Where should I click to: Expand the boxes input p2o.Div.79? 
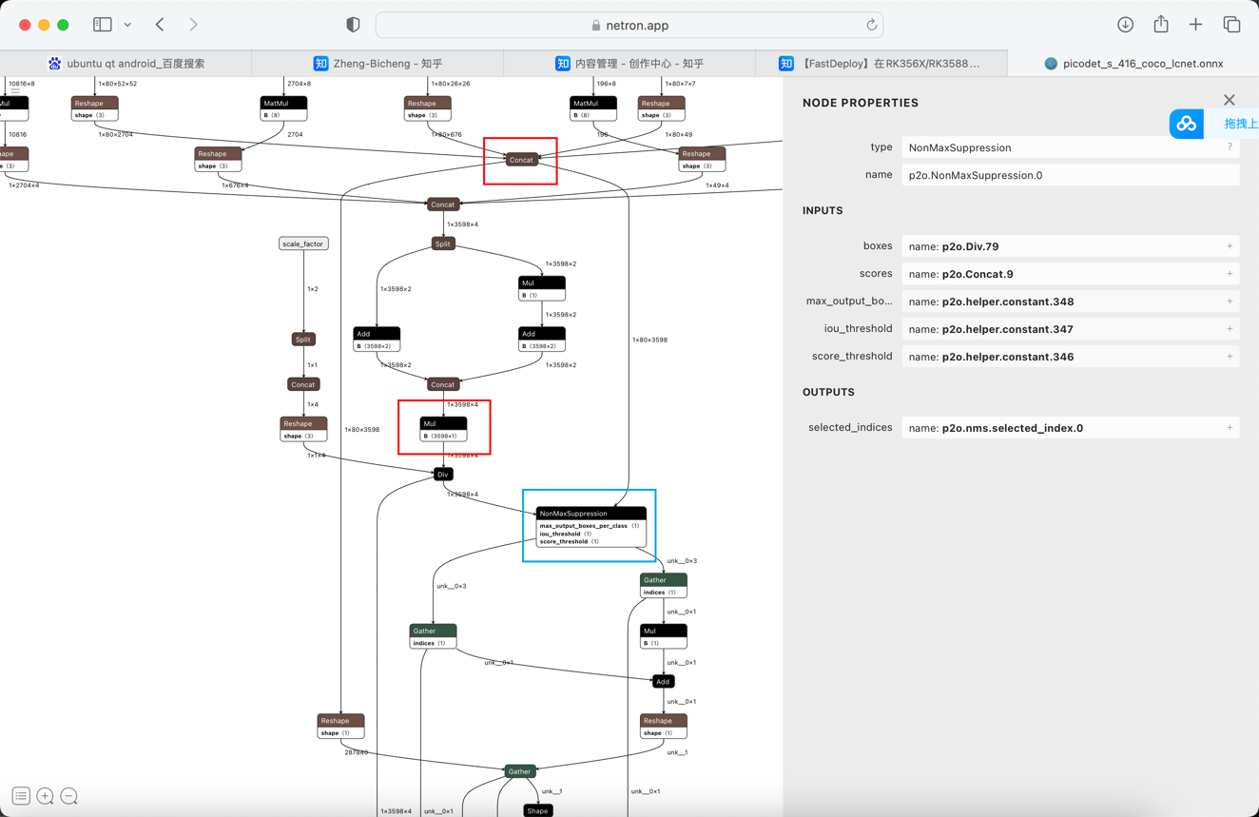coord(1229,246)
